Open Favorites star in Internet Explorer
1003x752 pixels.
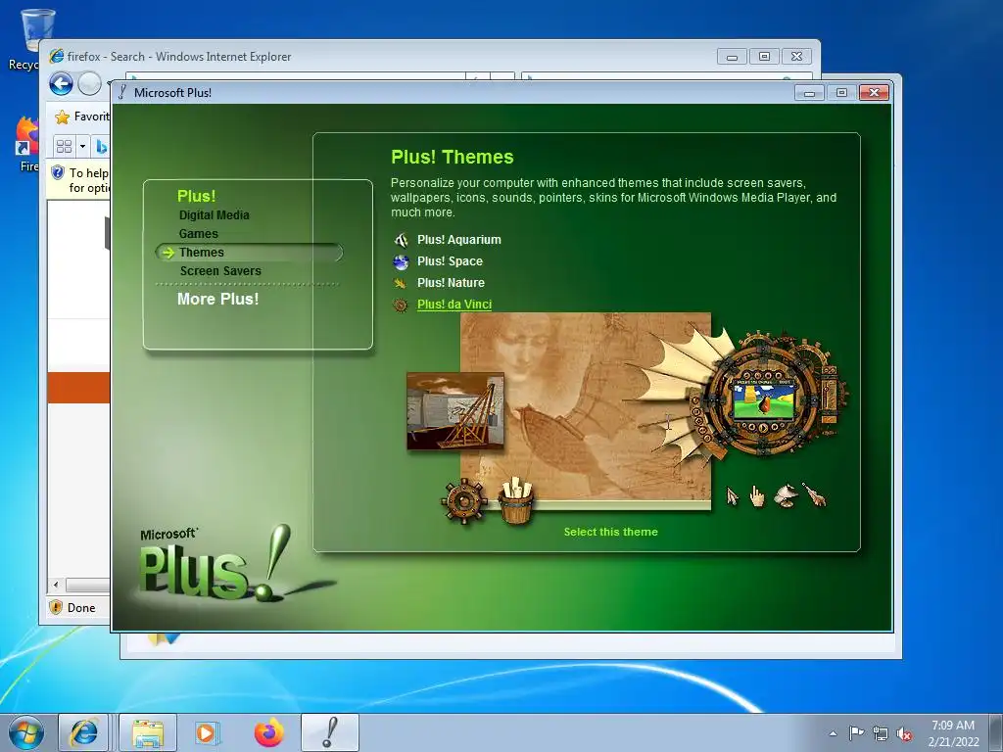point(62,117)
